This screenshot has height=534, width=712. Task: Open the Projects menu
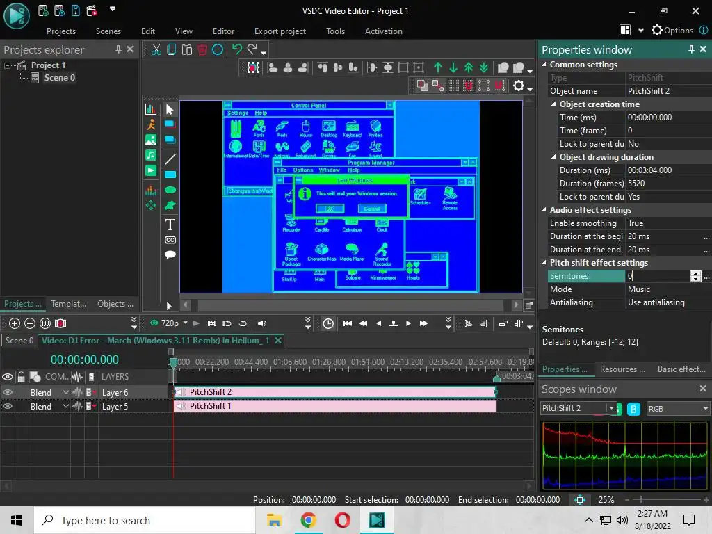(61, 31)
